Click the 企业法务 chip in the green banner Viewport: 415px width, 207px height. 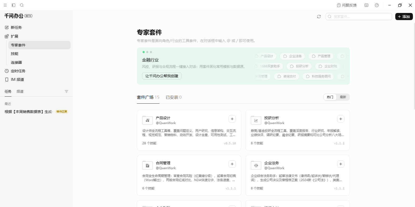point(292,56)
